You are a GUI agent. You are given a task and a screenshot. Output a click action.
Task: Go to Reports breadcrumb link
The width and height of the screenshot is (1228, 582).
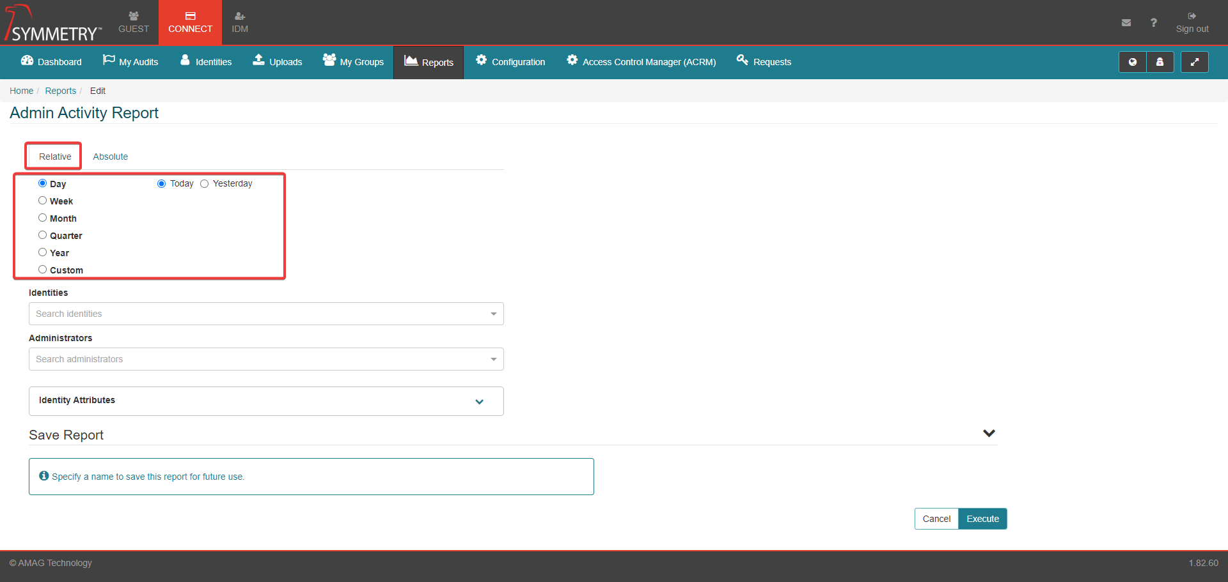tap(60, 91)
